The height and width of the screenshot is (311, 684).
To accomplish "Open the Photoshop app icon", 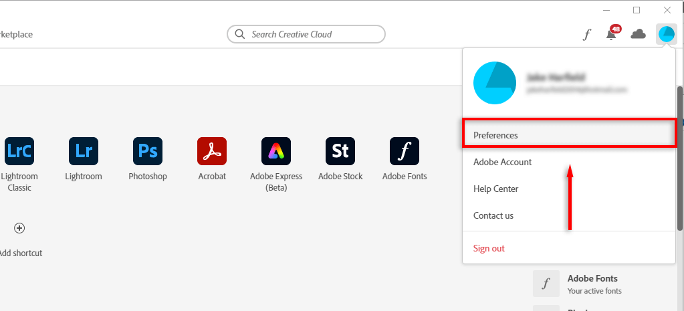I will [148, 151].
